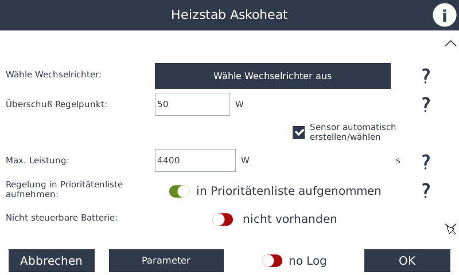Edit the Max. Leistung value field
Viewport: 459px width, 275px height.
pyautogui.click(x=195, y=160)
